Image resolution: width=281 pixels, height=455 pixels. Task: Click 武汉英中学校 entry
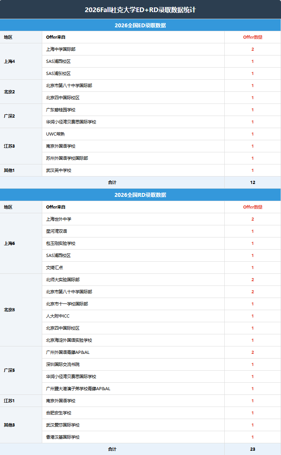click(x=59, y=170)
